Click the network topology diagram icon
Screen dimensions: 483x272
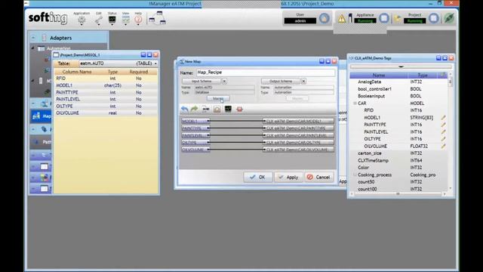pyautogui.click(x=158, y=18)
